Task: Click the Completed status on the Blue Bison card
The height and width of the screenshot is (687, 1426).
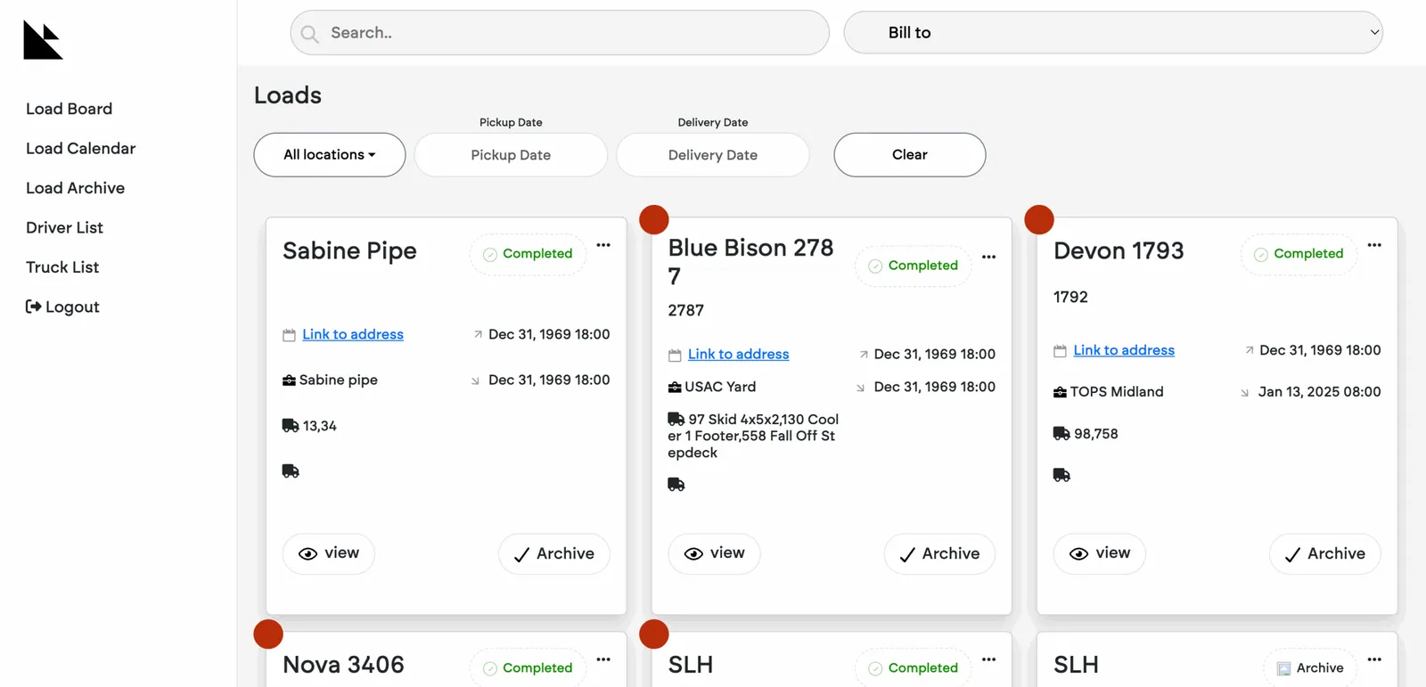Action: click(914, 266)
